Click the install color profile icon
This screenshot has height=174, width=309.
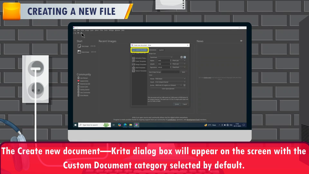(184, 85)
